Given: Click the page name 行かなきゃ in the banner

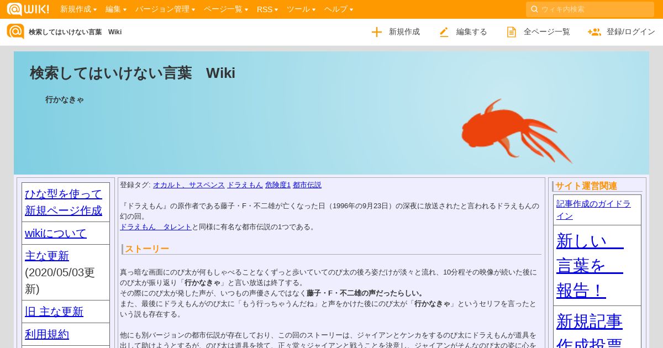Looking at the screenshot, I should [65, 100].
